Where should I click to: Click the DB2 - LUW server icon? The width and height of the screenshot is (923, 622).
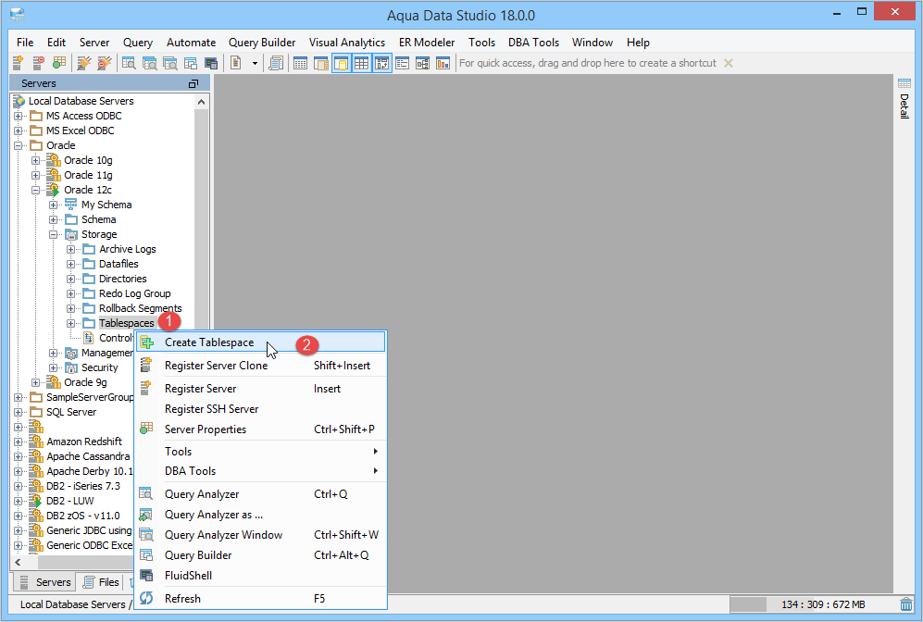(x=36, y=501)
